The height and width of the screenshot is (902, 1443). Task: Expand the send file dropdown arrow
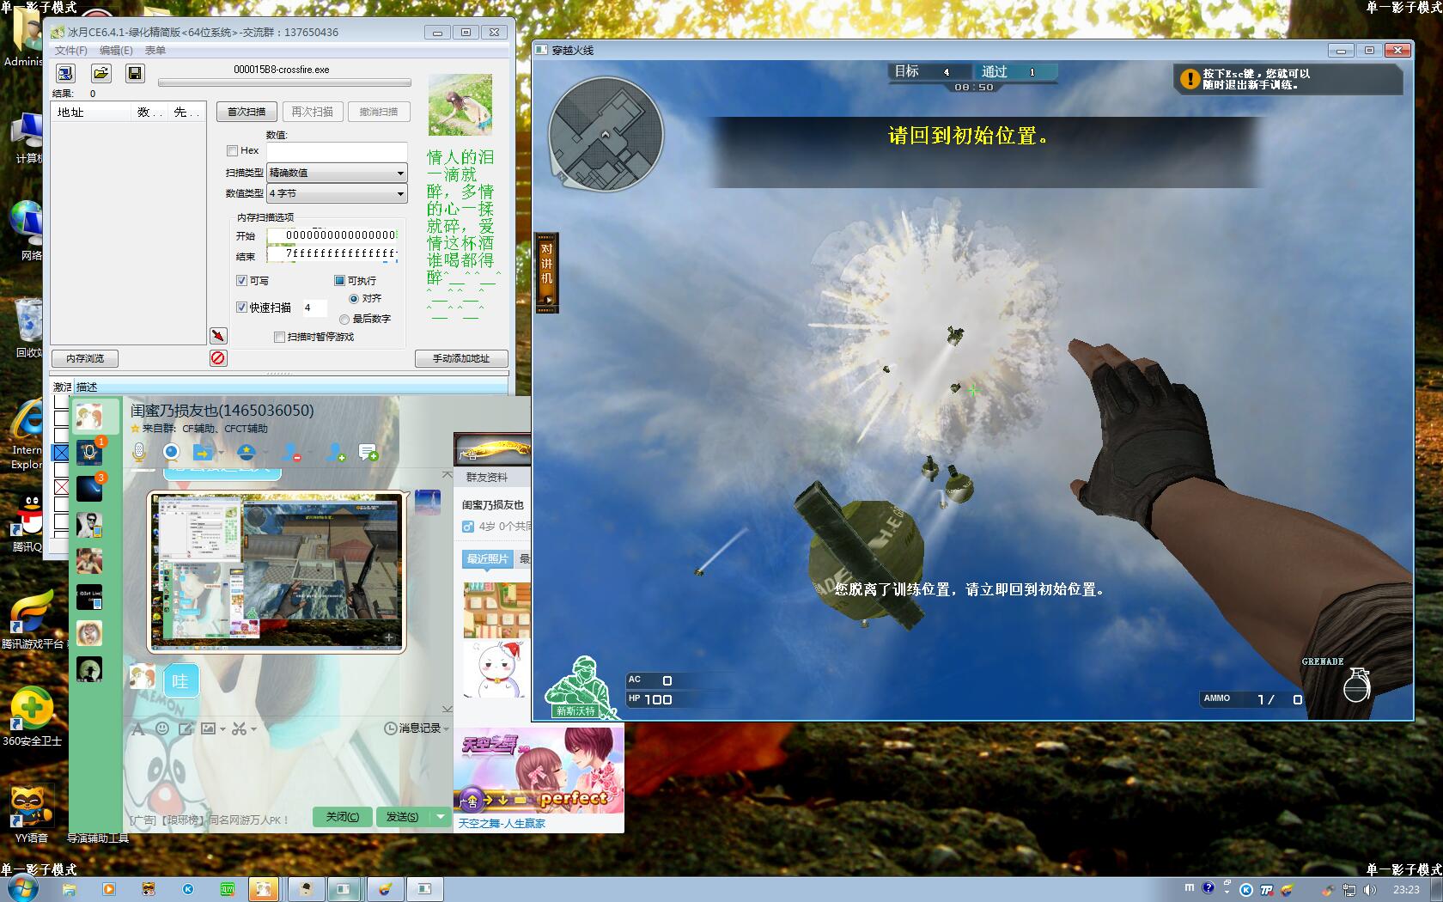pos(221,453)
